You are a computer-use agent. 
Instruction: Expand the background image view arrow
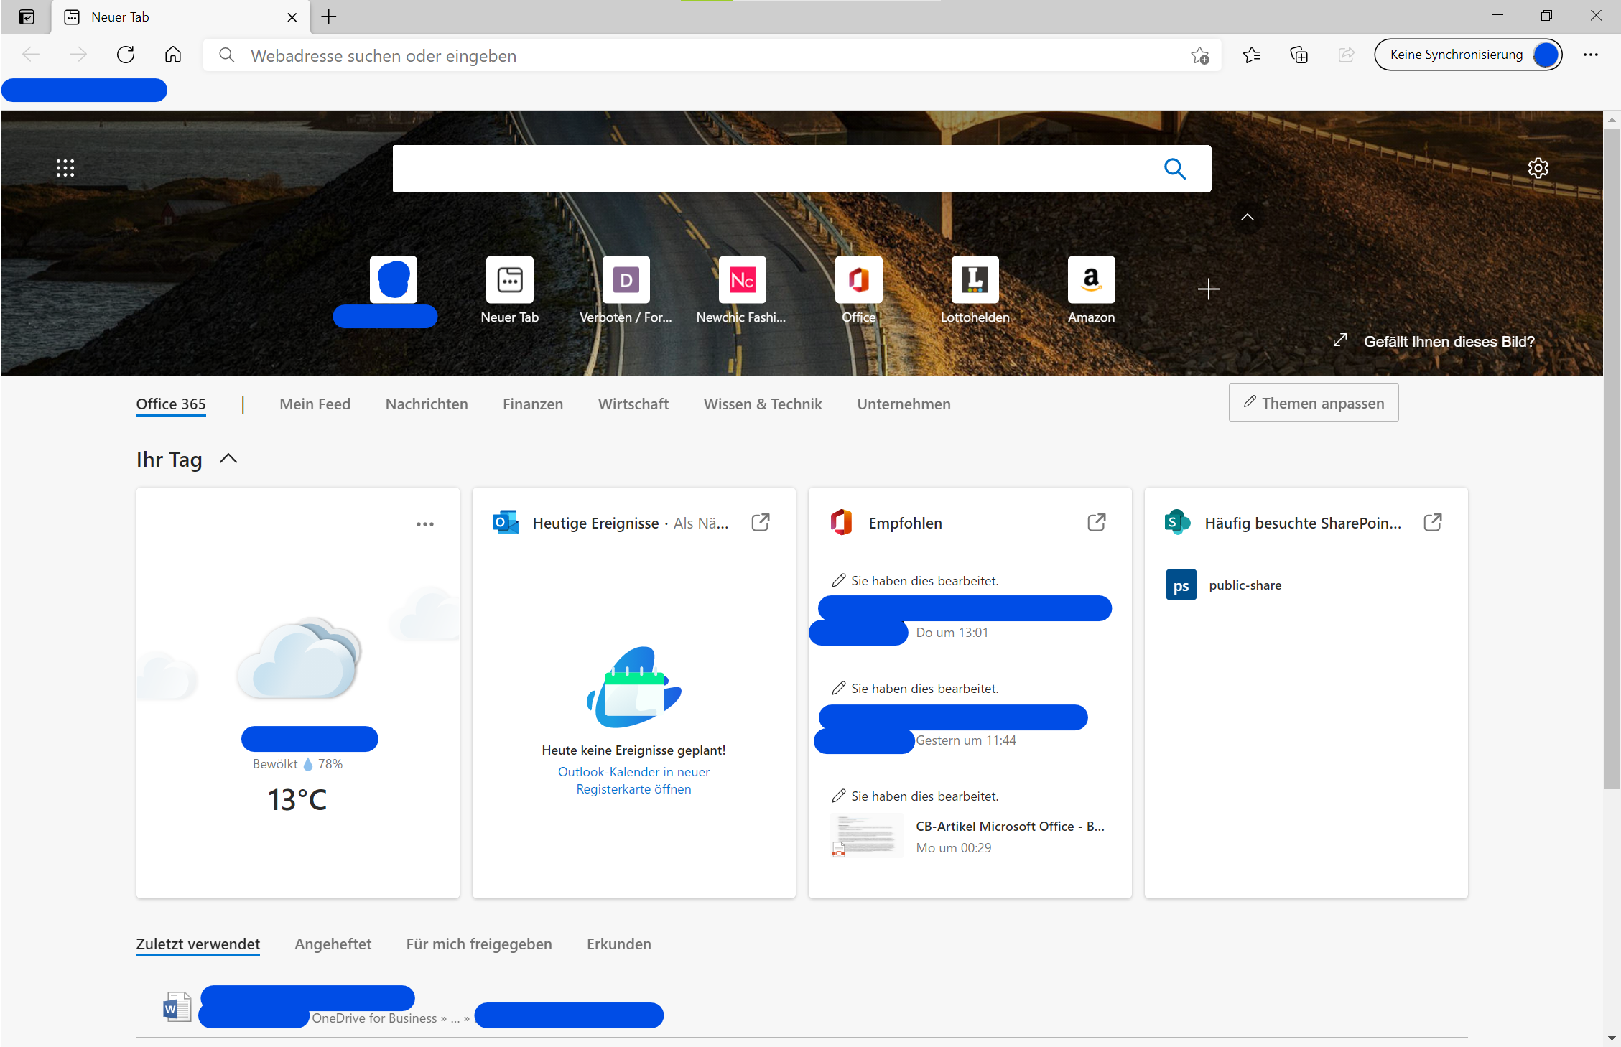click(1339, 340)
